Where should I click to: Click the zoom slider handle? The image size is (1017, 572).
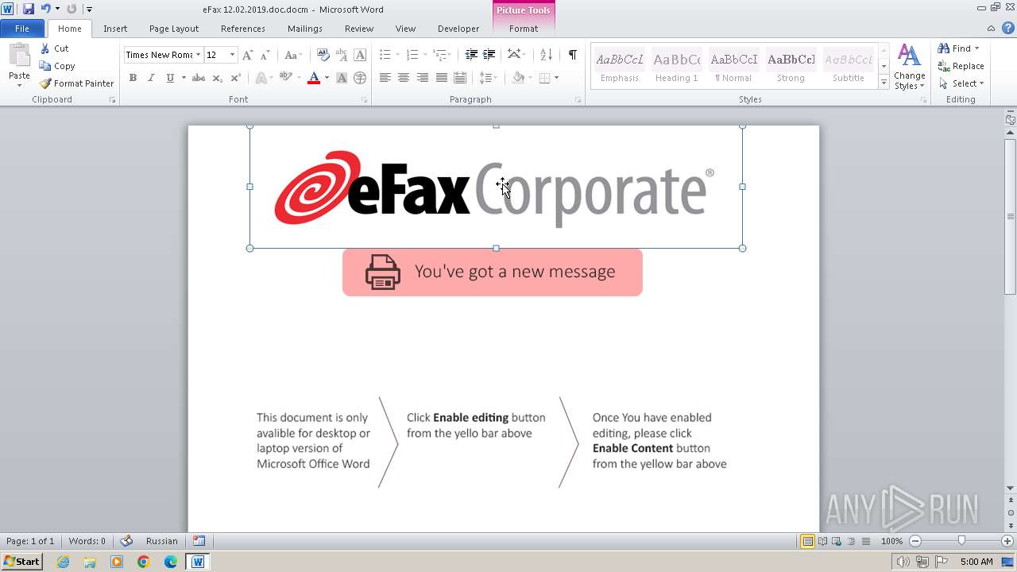tap(961, 541)
